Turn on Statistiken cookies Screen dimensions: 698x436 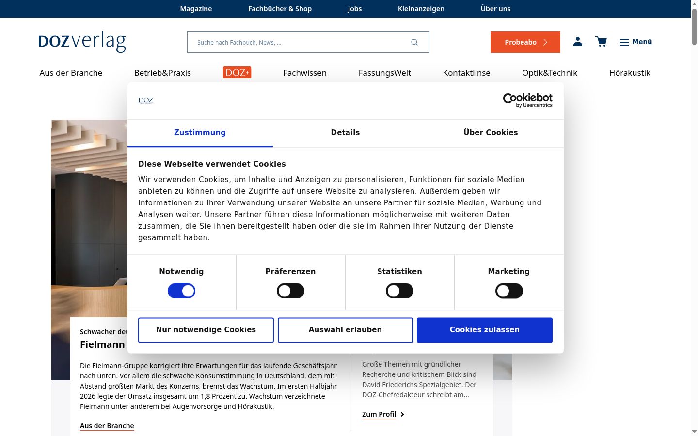(x=399, y=291)
